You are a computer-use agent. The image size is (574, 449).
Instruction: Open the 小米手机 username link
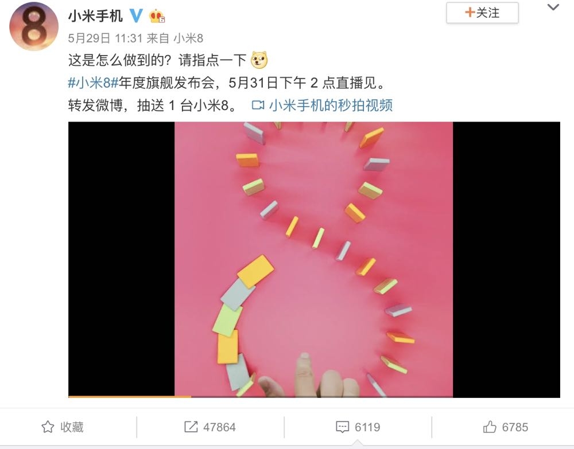click(95, 16)
